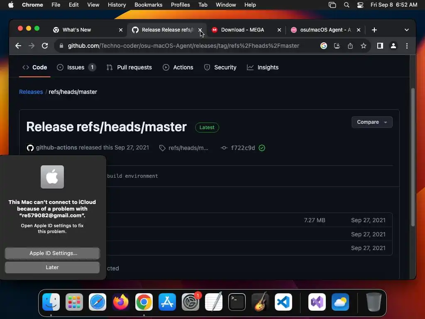
Task: Open the Google icon in address bar
Action: (x=323, y=46)
